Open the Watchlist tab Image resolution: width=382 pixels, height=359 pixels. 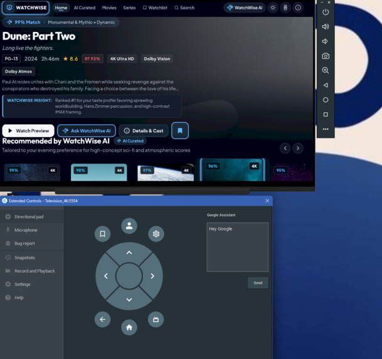[x=155, y=8]
